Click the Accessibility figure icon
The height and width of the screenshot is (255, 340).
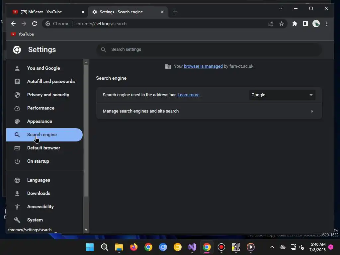coord(17,207)
